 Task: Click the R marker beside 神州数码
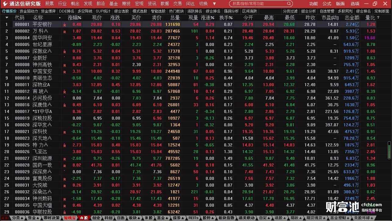tap(65, 199)
